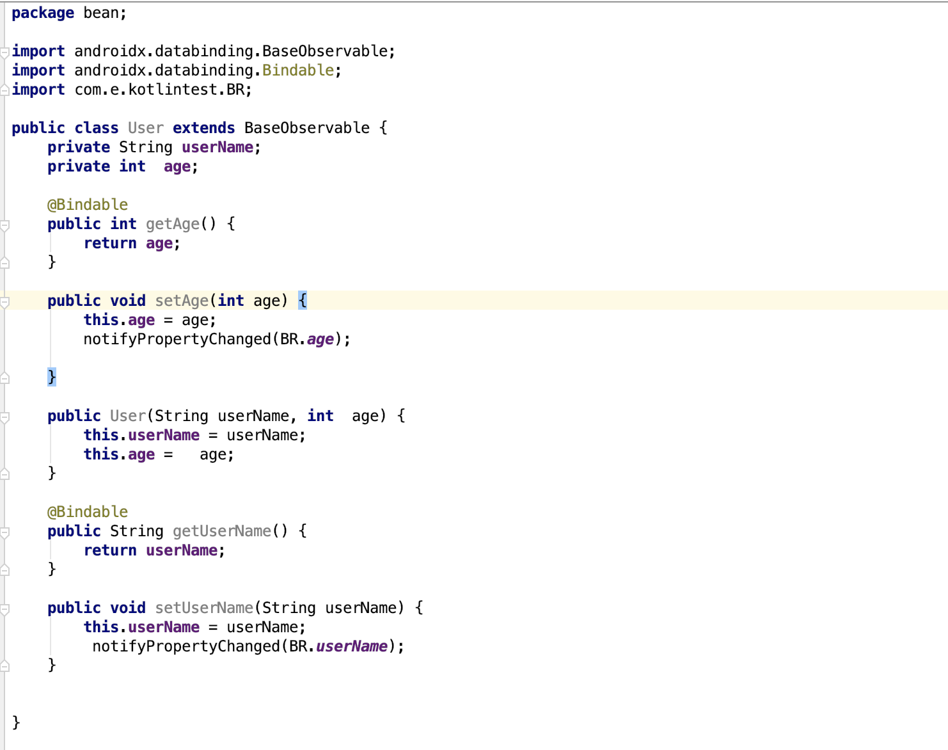Select 'BaseObservable' in the first import line
The image size is (948, 750).
coord(325,51)
